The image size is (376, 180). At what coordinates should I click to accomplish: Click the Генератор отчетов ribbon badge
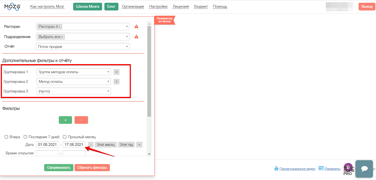(165, 20)
